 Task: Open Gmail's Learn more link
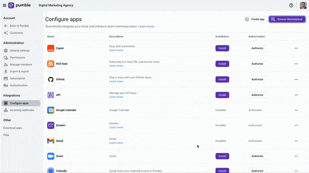(116, 143)
